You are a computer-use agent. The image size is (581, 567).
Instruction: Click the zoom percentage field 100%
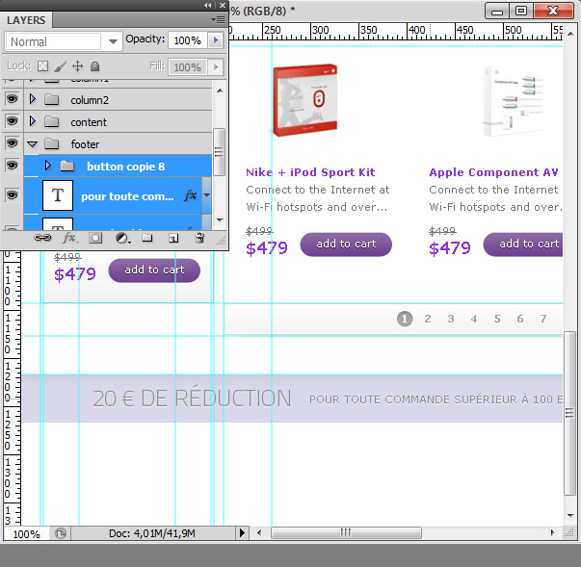26,534
